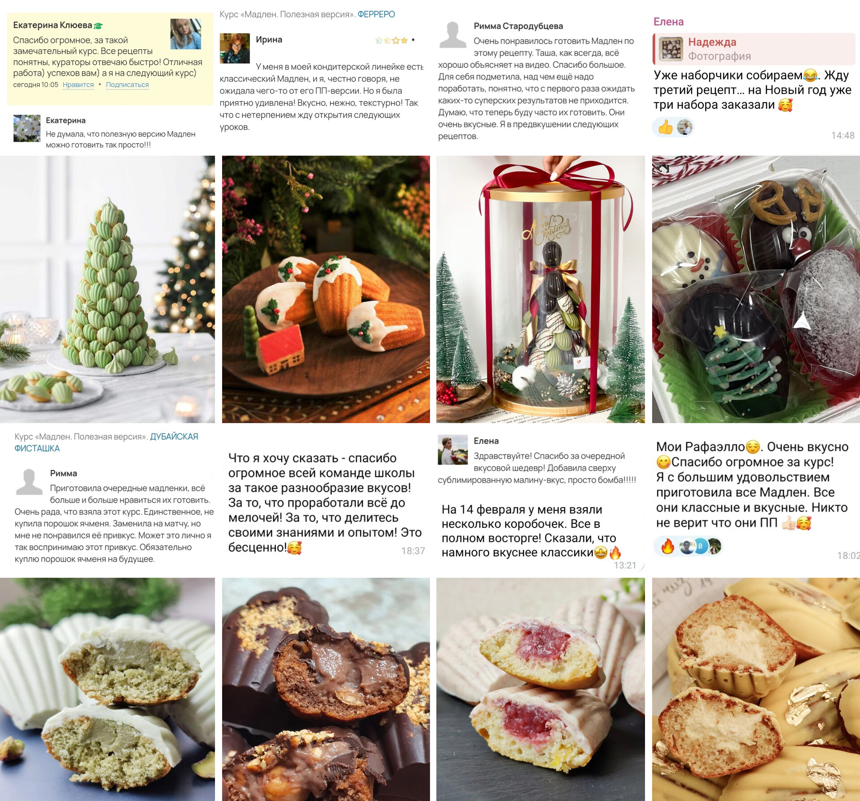Open the green madeleine tree photo
The image size is (860, 801).
pos(107,289)
